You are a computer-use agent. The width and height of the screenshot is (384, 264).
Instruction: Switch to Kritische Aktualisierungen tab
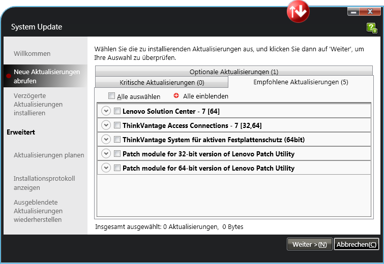162,82
